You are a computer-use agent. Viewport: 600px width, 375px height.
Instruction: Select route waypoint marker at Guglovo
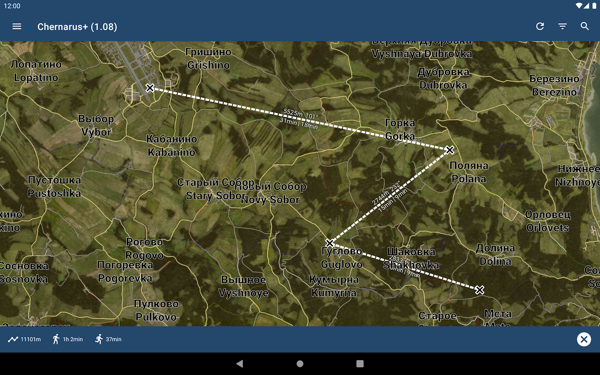[x=329, y=243]
